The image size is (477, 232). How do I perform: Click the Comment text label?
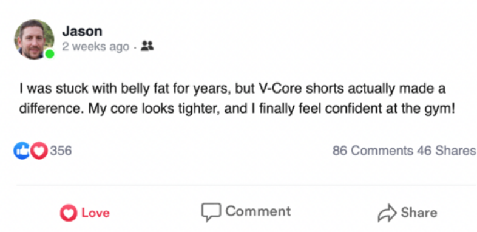coord(258,211)
